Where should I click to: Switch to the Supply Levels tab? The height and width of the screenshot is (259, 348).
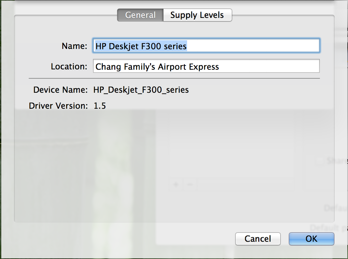point(197,15)
